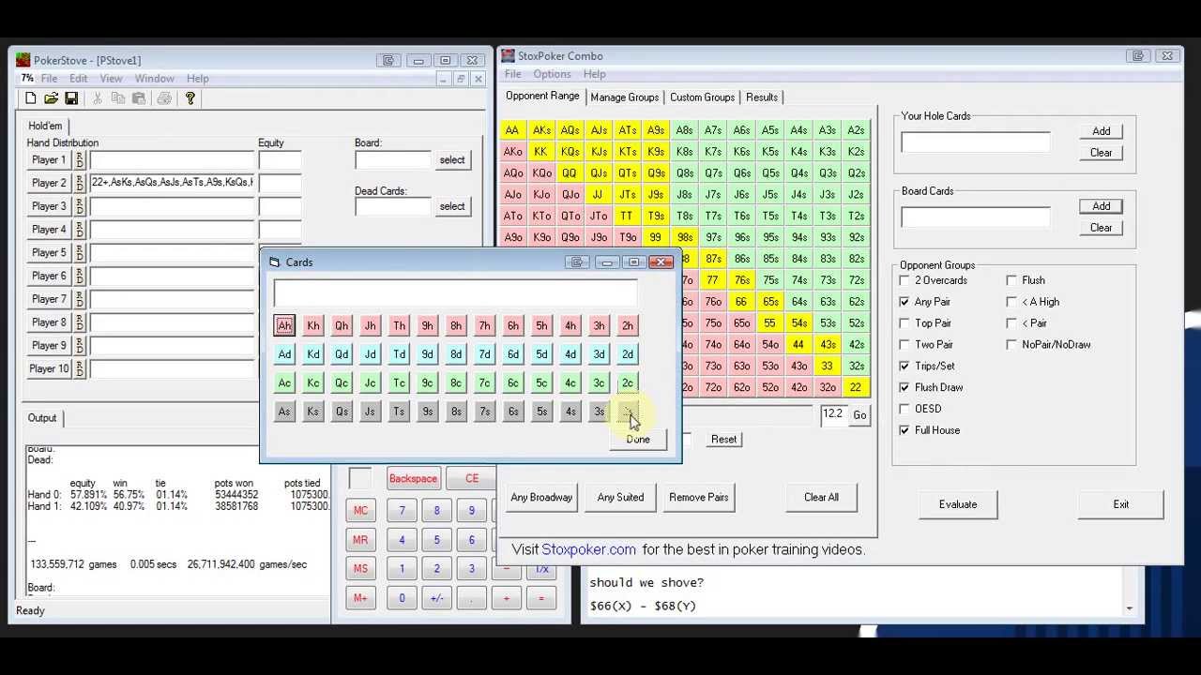Follow the Stoxpoker.com link
Viewport: 1201px width, 675px height.
pyautogui.click(x=588, y=550)
